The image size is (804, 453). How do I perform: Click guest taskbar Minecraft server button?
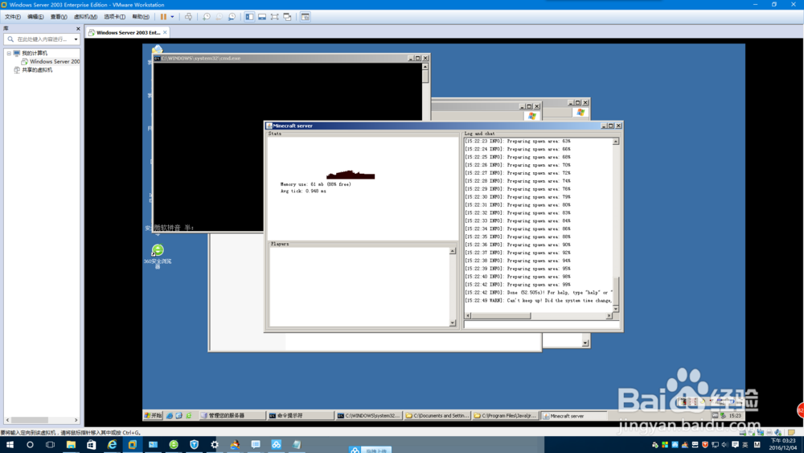click(574, 415)
